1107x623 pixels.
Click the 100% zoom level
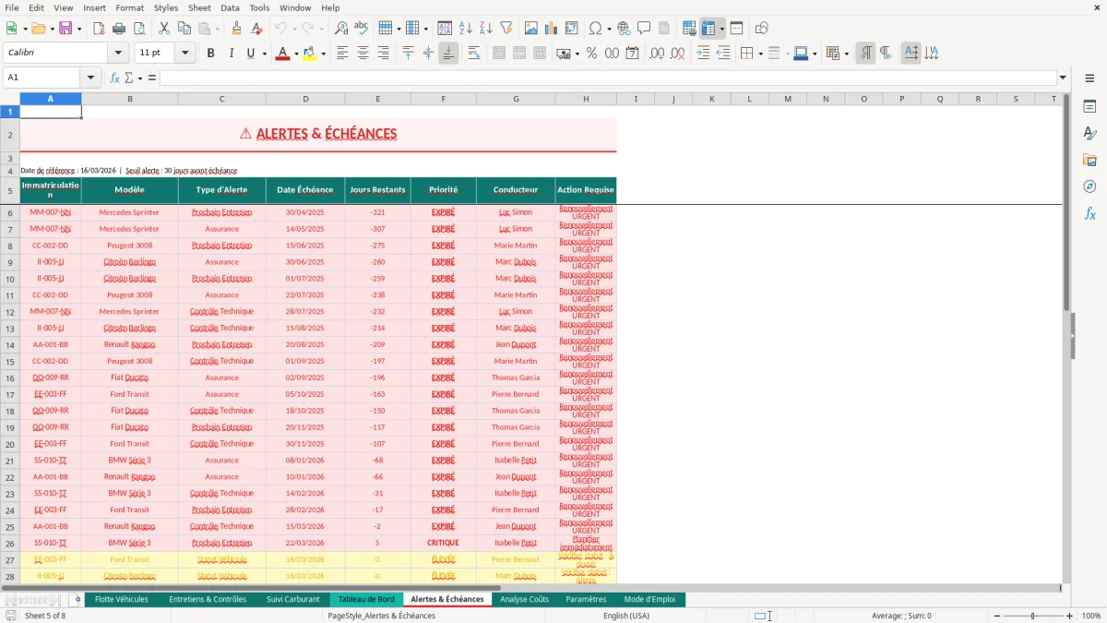click(1091, 616)
